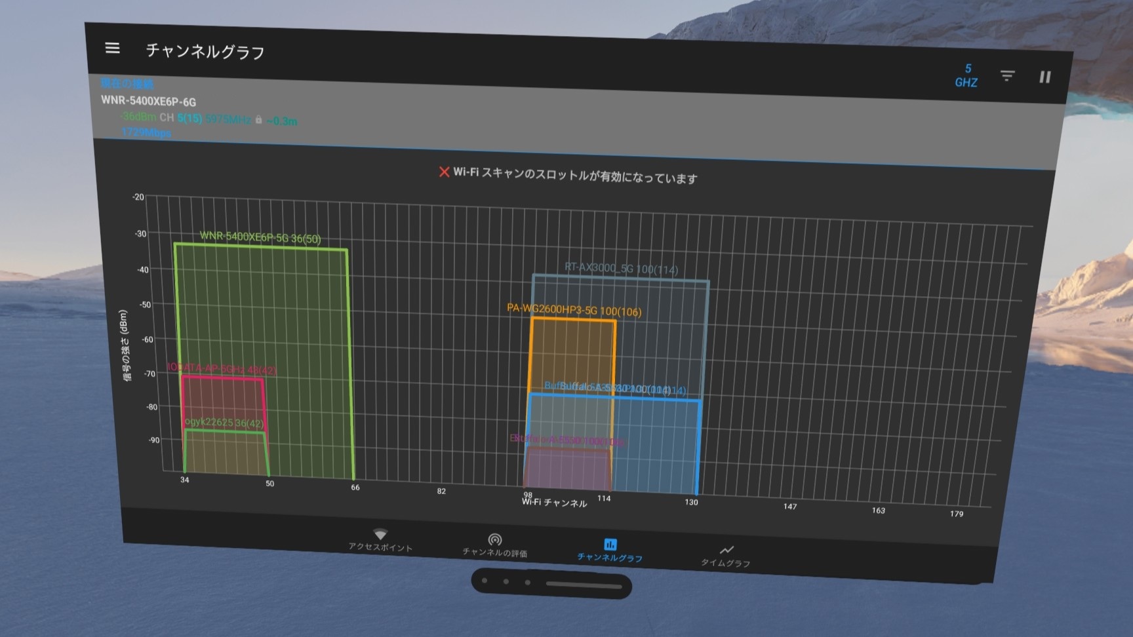Select the チャンネルグラフ bar chart icon

pos(610,544)
